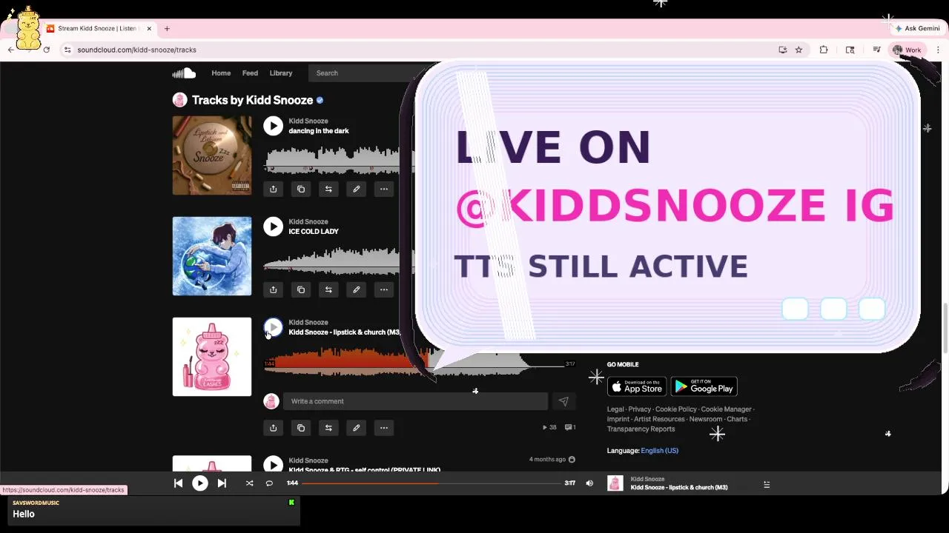Image resolution: width=949 pixels, height=533 pixels.
Task: Open comments count on lipstick & church
Action: point(570,427)
